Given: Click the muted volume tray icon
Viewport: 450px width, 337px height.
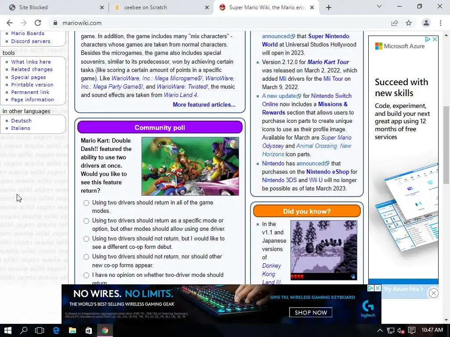Looking at the screenshot, I should coord(401,330).
